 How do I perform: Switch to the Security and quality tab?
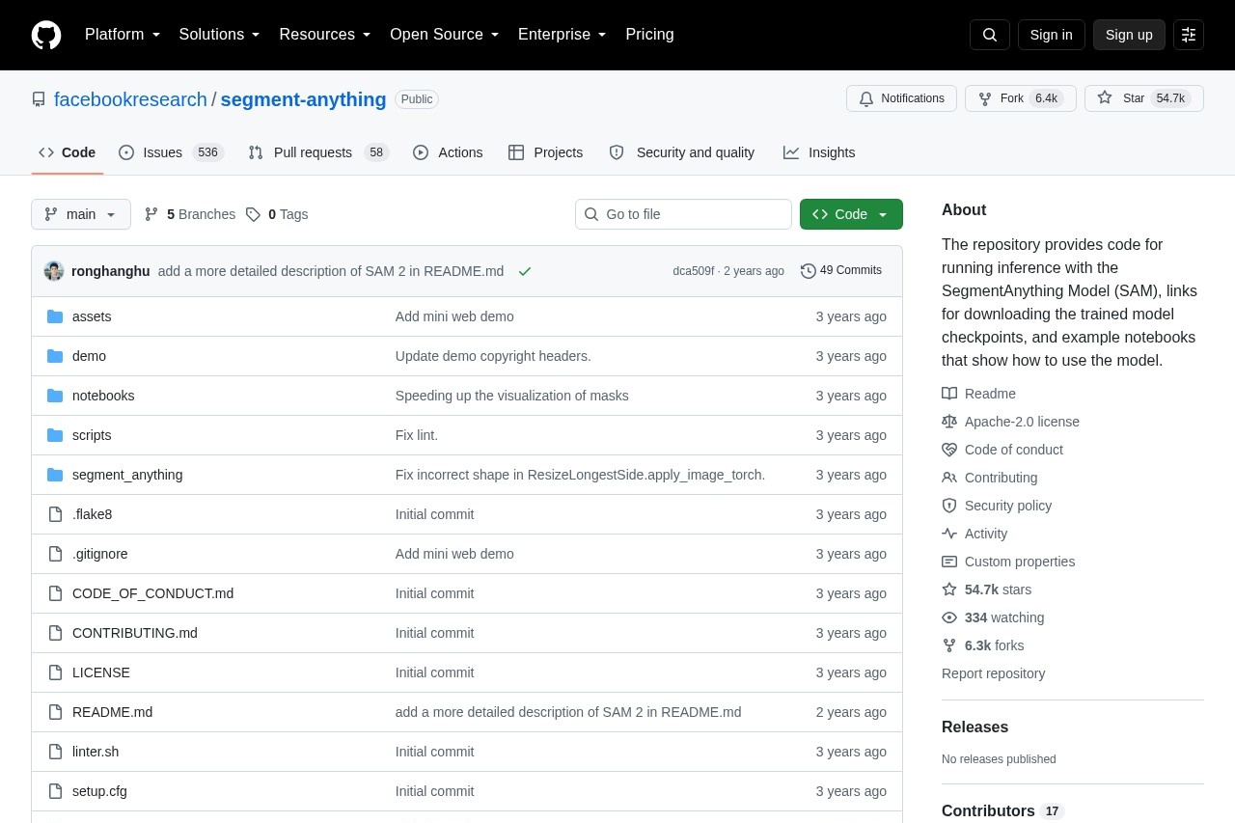(x=682, y=152)
